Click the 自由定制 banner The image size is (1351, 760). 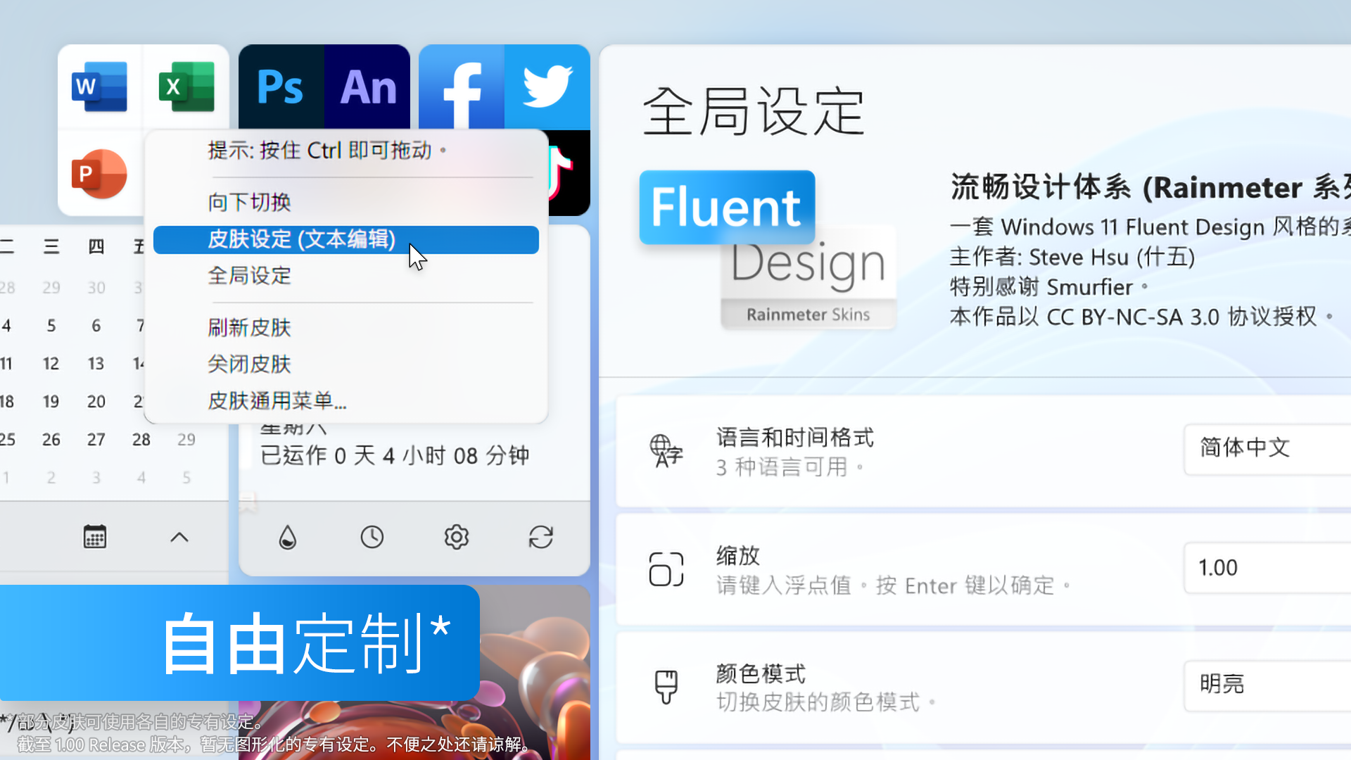(240, 642)
